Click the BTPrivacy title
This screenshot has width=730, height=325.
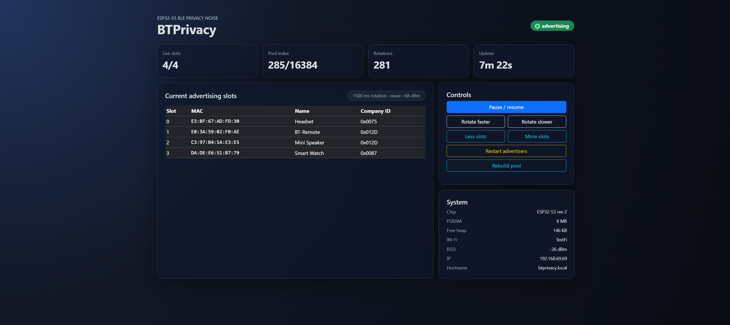(x=186, y=30)
